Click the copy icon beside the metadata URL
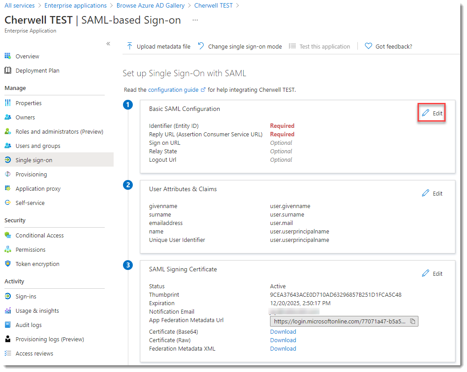This screenshot has height=372, width=467. point(412,321)
